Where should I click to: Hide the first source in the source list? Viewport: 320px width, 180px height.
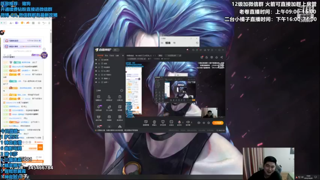pos(96,60)
